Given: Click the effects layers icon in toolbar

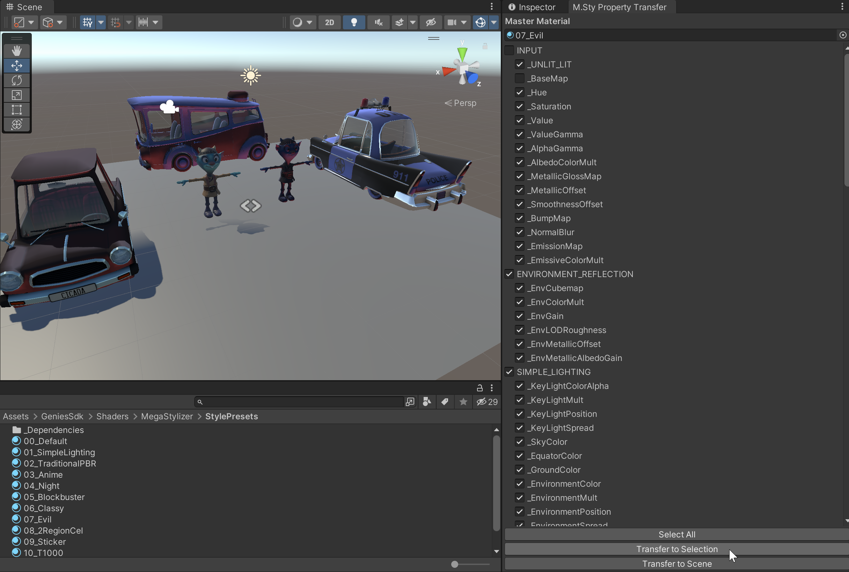Looking at the screenshot, I should 400,22.
